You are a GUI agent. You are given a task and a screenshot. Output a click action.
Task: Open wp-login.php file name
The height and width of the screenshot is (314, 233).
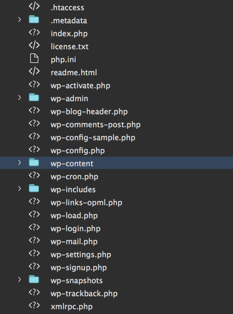tap(75, 229)
